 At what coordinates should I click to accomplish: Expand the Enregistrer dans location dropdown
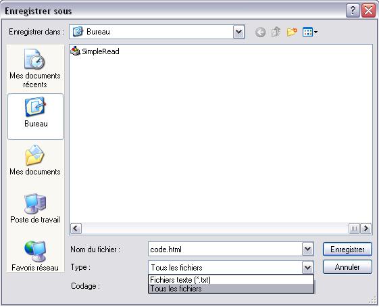pos(238,32)
